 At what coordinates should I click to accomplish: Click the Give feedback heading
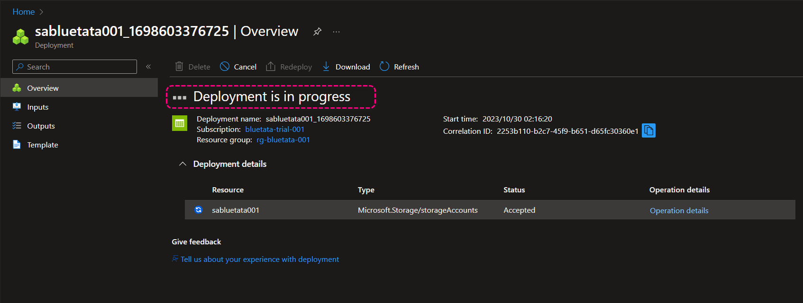tap(196, 242)
